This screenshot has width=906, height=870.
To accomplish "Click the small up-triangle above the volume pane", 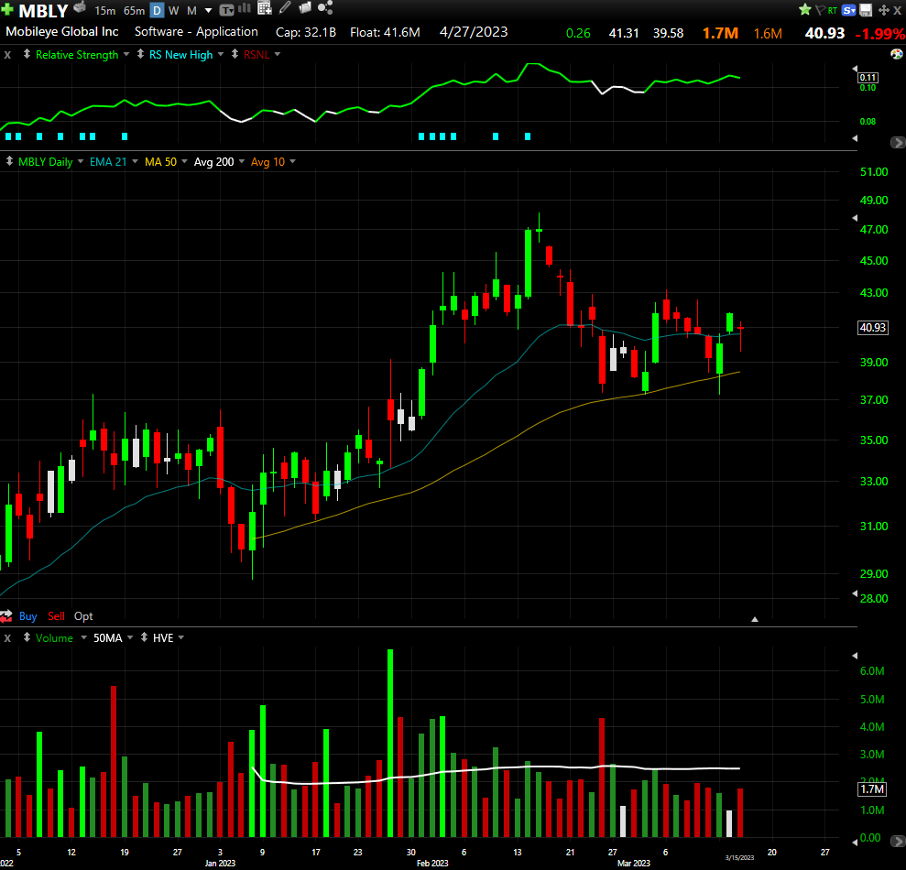I will tap(755, 619).
